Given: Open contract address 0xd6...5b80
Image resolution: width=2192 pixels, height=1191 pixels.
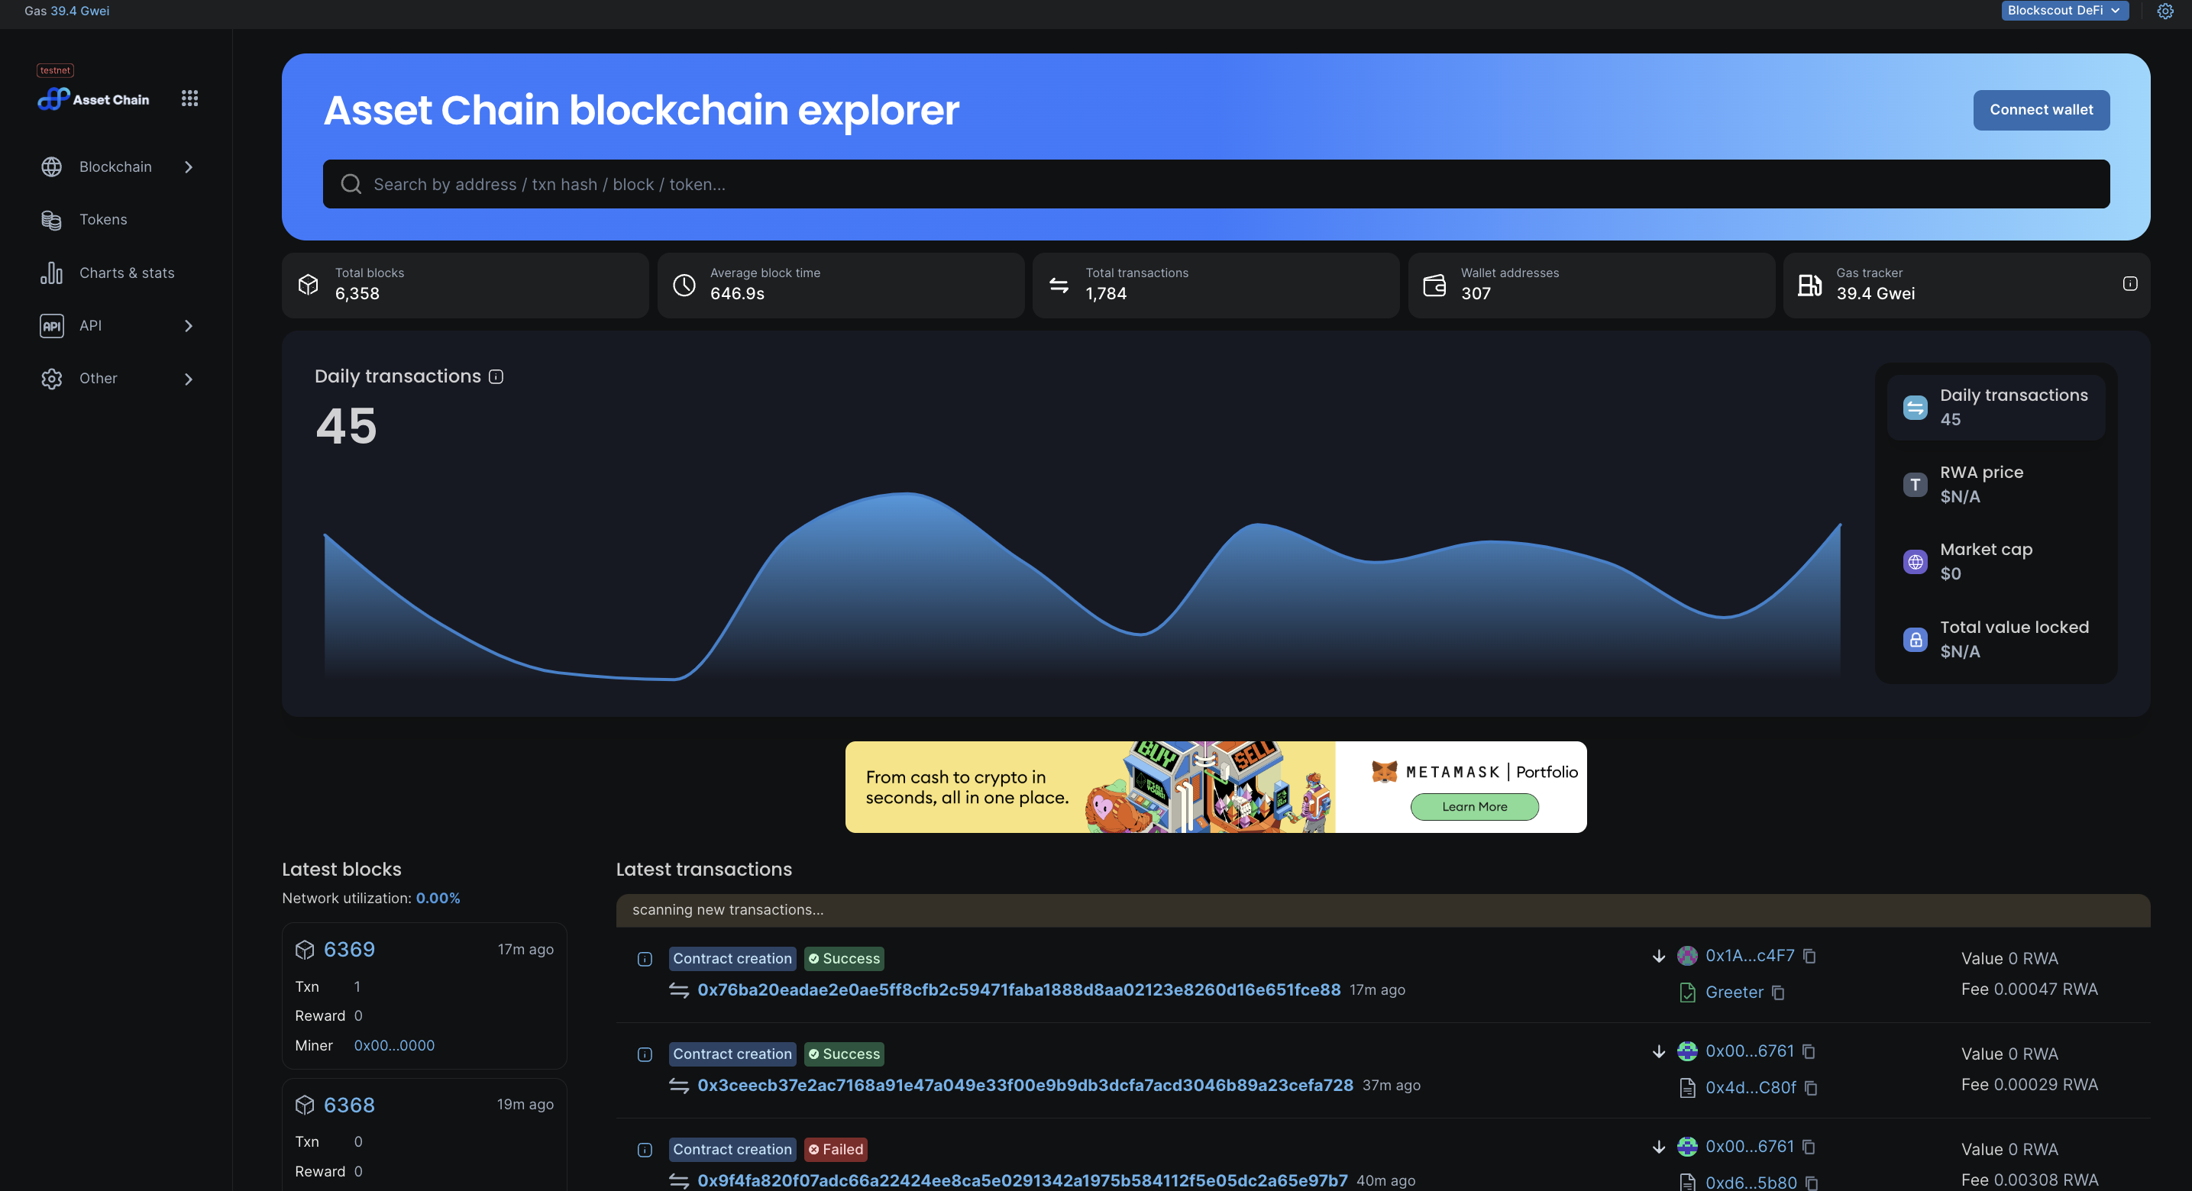Looking at the screenshot, I should [1751, 1182].
